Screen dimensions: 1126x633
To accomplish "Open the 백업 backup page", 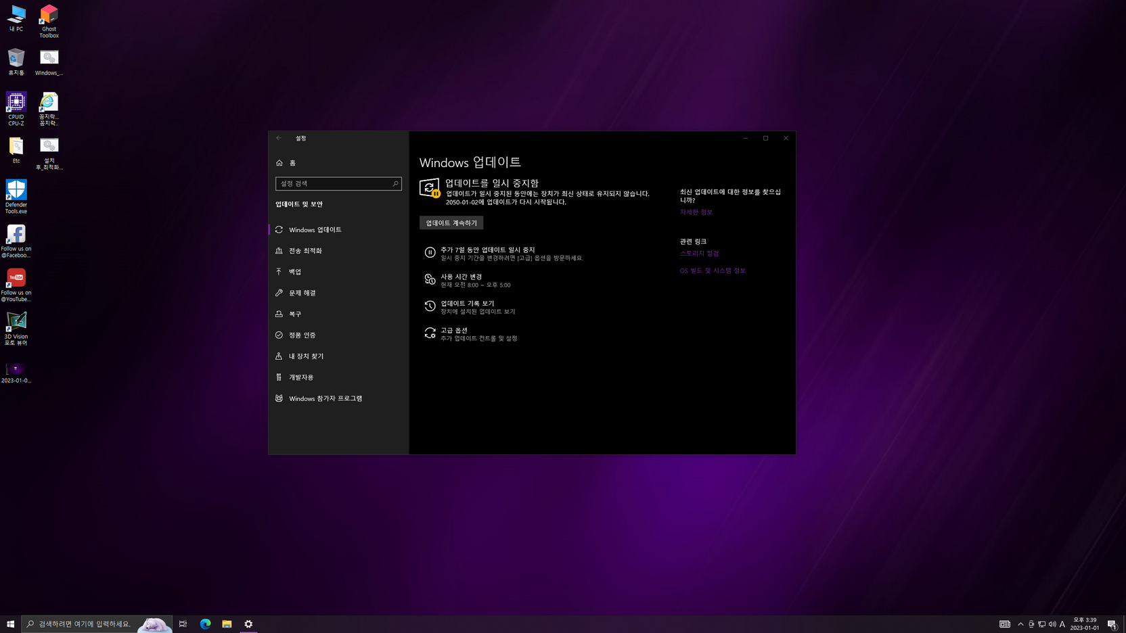I will tap(338, 272).
